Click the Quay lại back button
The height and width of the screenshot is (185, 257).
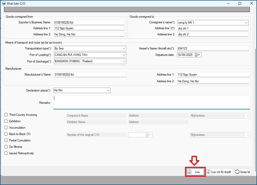tap(243, 172)
